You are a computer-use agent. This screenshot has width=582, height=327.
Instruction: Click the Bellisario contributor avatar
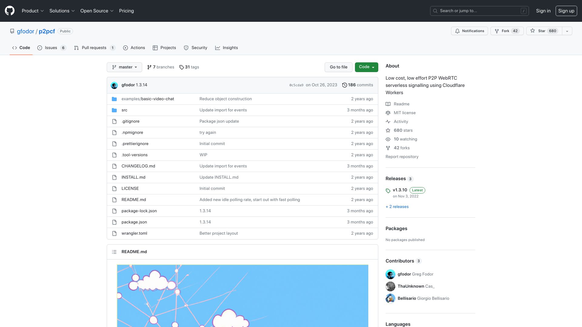coord(390,299)
